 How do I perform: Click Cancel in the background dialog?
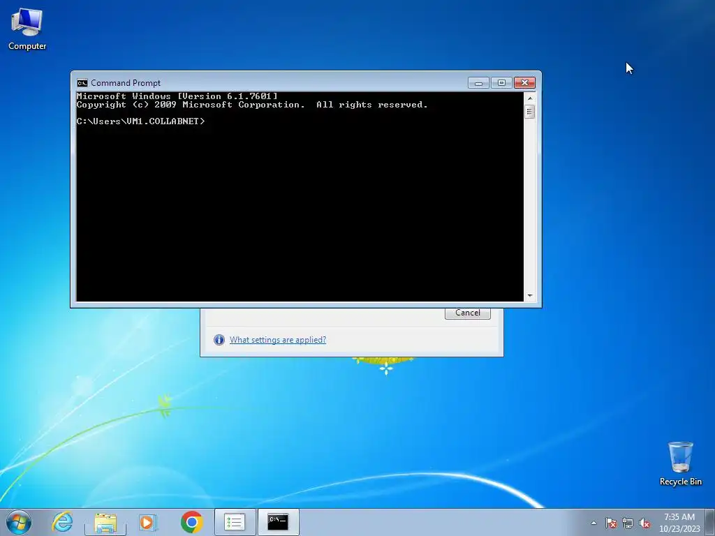(467, 313)
